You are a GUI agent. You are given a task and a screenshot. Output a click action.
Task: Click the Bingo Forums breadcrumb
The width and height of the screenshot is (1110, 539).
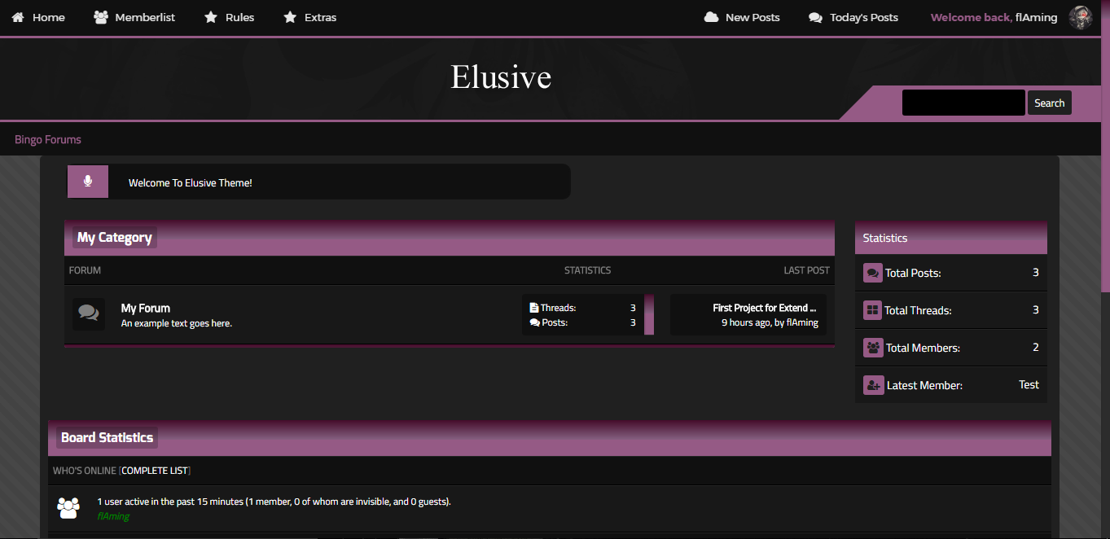[x=48, y=139]
